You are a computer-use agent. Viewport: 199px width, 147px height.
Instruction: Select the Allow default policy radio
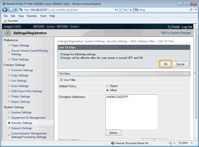[107, 90]
